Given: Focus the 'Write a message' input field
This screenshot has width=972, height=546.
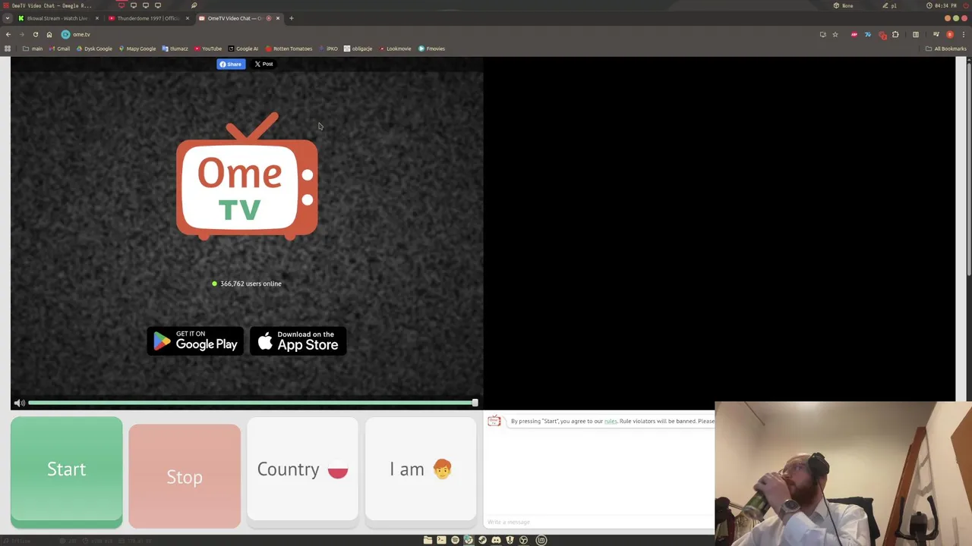Looking at the screenshot, I should point(598,522).
